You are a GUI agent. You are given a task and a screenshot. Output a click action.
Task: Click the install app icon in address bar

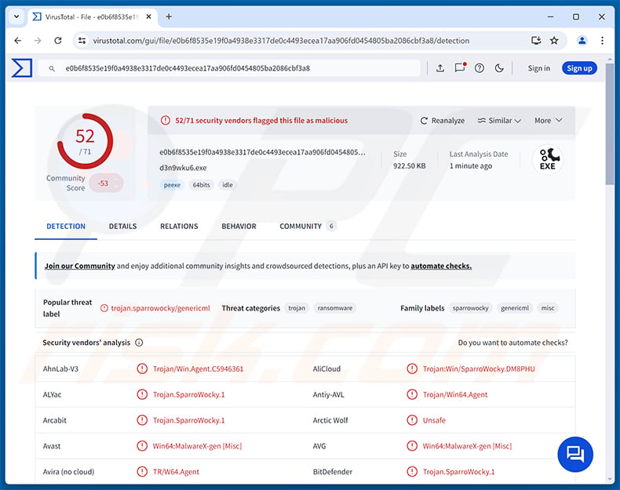pyautogui.click(x=536, y=40)
